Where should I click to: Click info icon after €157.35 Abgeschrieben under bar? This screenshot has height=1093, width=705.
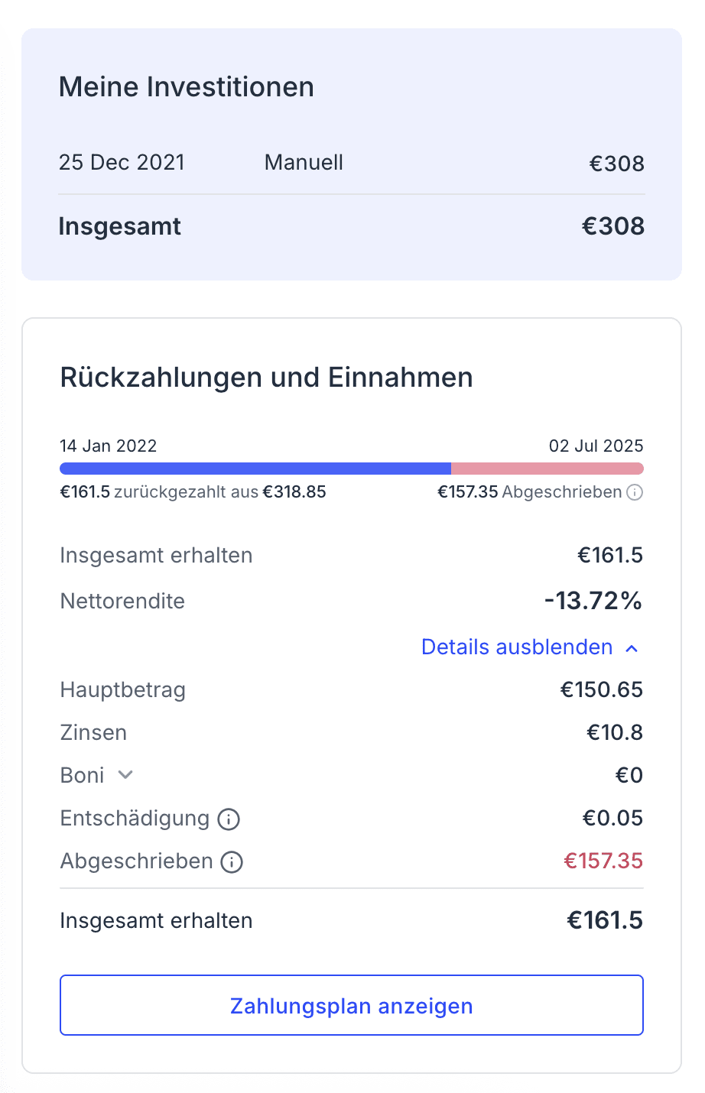[x=635, y=492]
